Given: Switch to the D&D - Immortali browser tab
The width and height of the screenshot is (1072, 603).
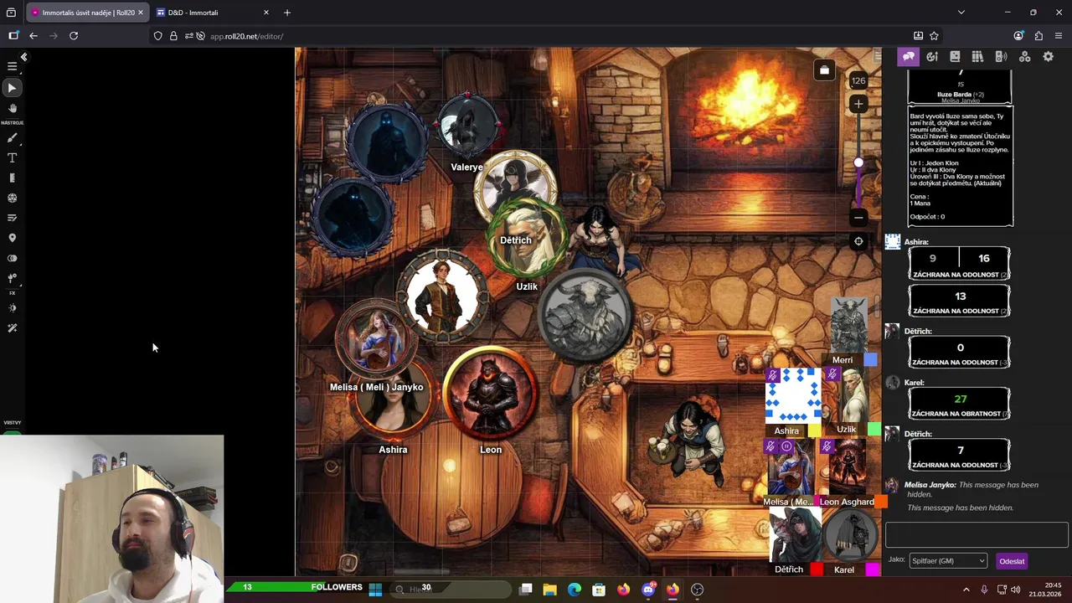Looking at the screenshot, I should (x=214, y=13).
